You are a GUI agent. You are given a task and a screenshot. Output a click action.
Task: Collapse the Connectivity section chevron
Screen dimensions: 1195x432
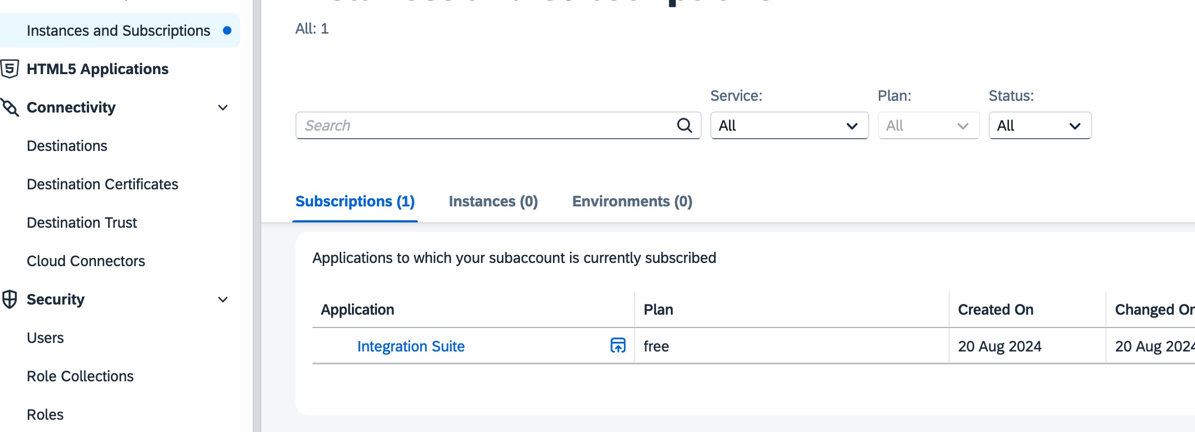point(223,107)
